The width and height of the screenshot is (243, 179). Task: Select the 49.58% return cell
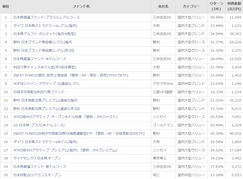[217, 17]
